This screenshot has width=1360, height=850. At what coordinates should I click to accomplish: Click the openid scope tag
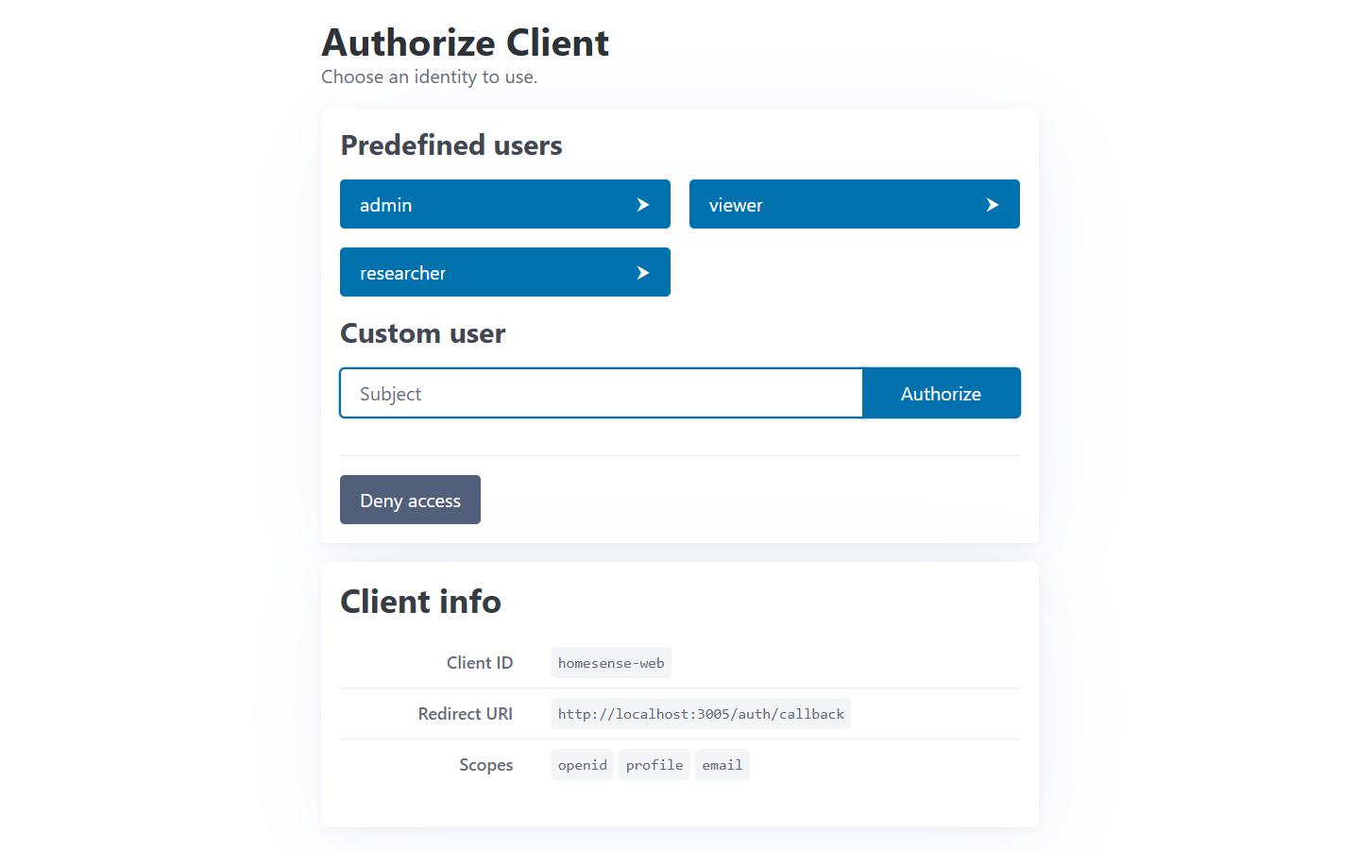point(583,765)
